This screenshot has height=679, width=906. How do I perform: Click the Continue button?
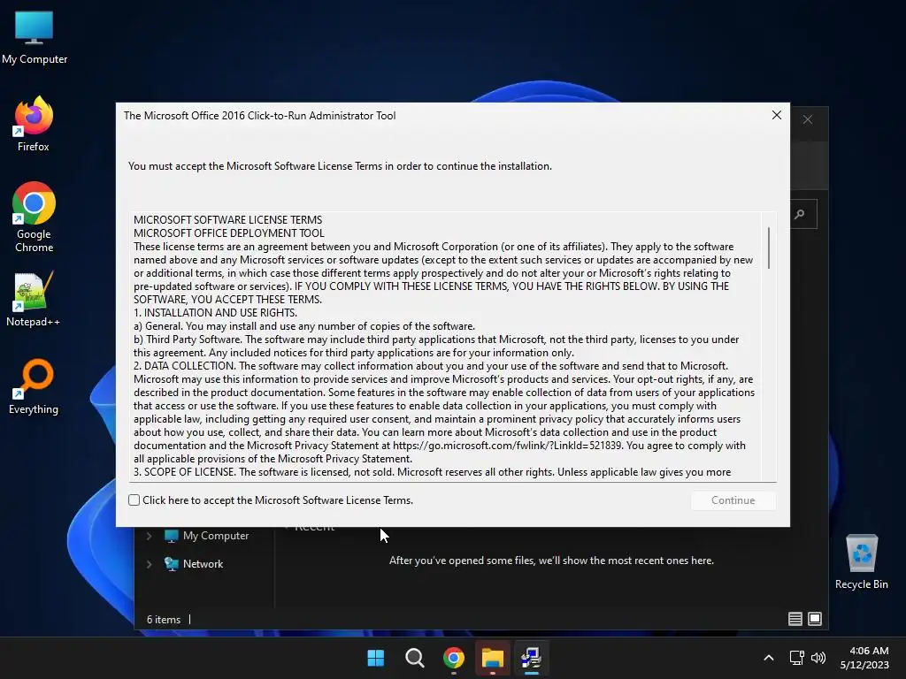(x=733, y=500)
